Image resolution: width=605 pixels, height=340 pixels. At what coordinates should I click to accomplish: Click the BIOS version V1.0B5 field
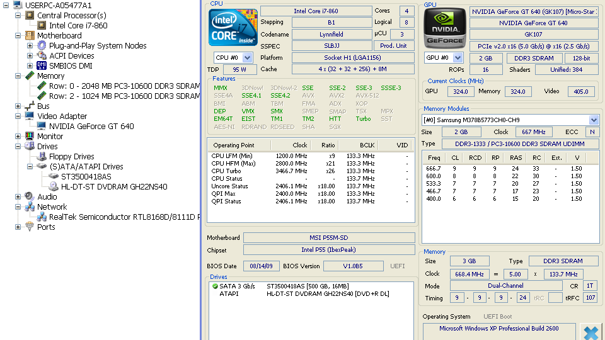(x=353, y=266)
